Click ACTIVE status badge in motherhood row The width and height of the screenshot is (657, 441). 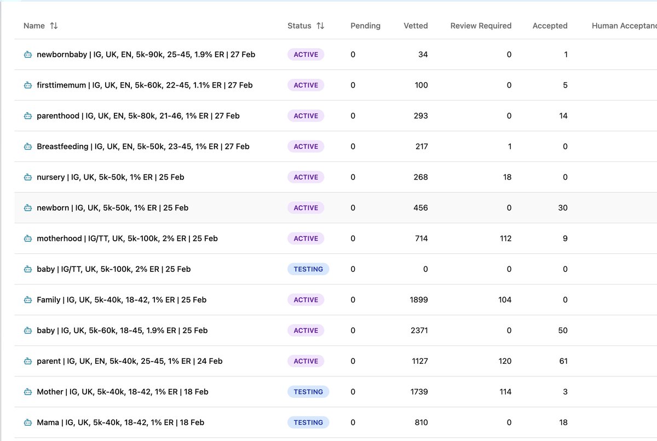306,239
